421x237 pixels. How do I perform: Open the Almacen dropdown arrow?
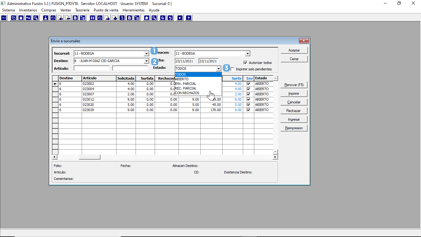247,53
